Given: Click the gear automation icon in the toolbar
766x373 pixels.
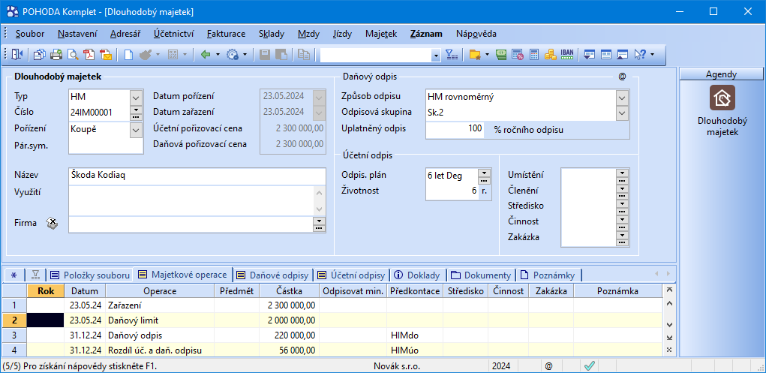Looking at the screenshot, I should pos(233,56).
